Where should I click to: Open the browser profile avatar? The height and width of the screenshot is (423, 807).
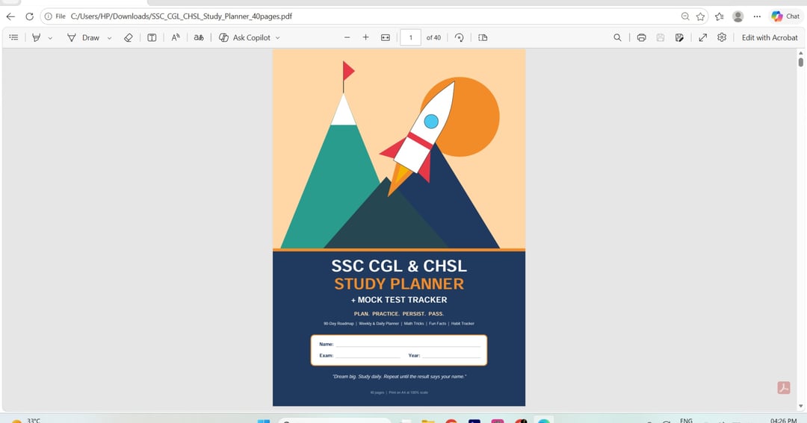[x=738, y=16]
